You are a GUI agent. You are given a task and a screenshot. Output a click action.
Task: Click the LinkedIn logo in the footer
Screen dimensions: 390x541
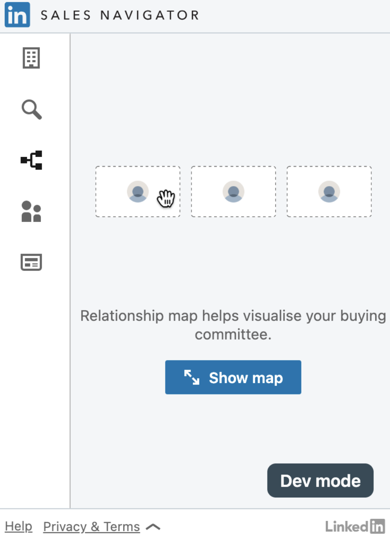pos(355,527)
